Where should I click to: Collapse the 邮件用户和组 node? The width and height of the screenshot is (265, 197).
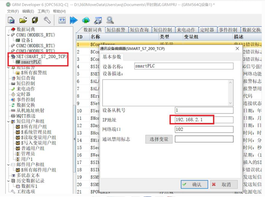tap(8, 165)
